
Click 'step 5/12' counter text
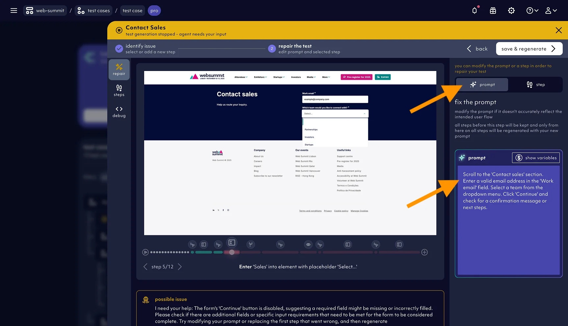coord(162,267)
